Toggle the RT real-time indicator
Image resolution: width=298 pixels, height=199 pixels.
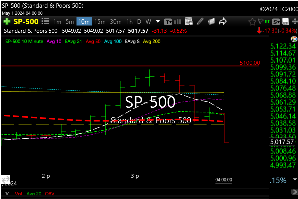[x=267, y=22]
